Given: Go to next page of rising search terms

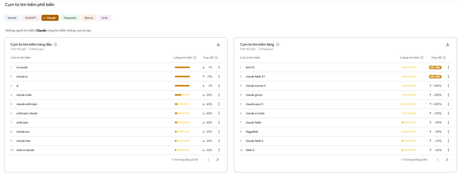Looking at the screenshot, I should [447, 160].
